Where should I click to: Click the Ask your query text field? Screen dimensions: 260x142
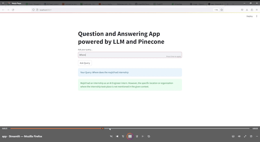click(x=130, y=55)
